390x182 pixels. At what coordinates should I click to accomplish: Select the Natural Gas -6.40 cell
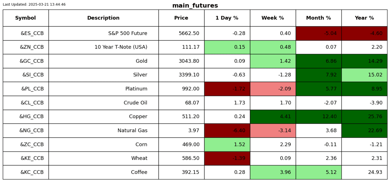point(227,130)
